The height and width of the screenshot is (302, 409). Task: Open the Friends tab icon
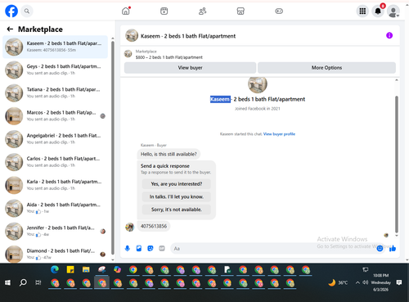202,11
